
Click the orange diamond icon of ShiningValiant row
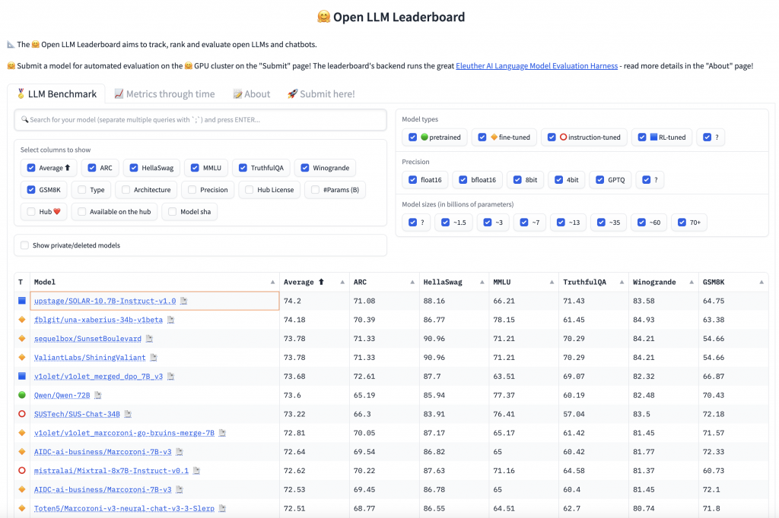[22, 357]
